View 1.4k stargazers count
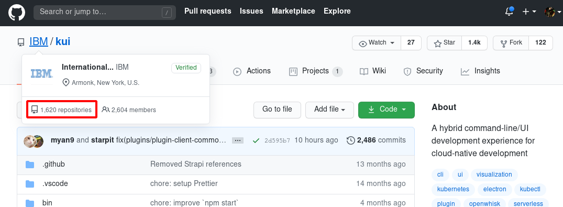This screenshot has height=207, width=563. pos(474,43)
